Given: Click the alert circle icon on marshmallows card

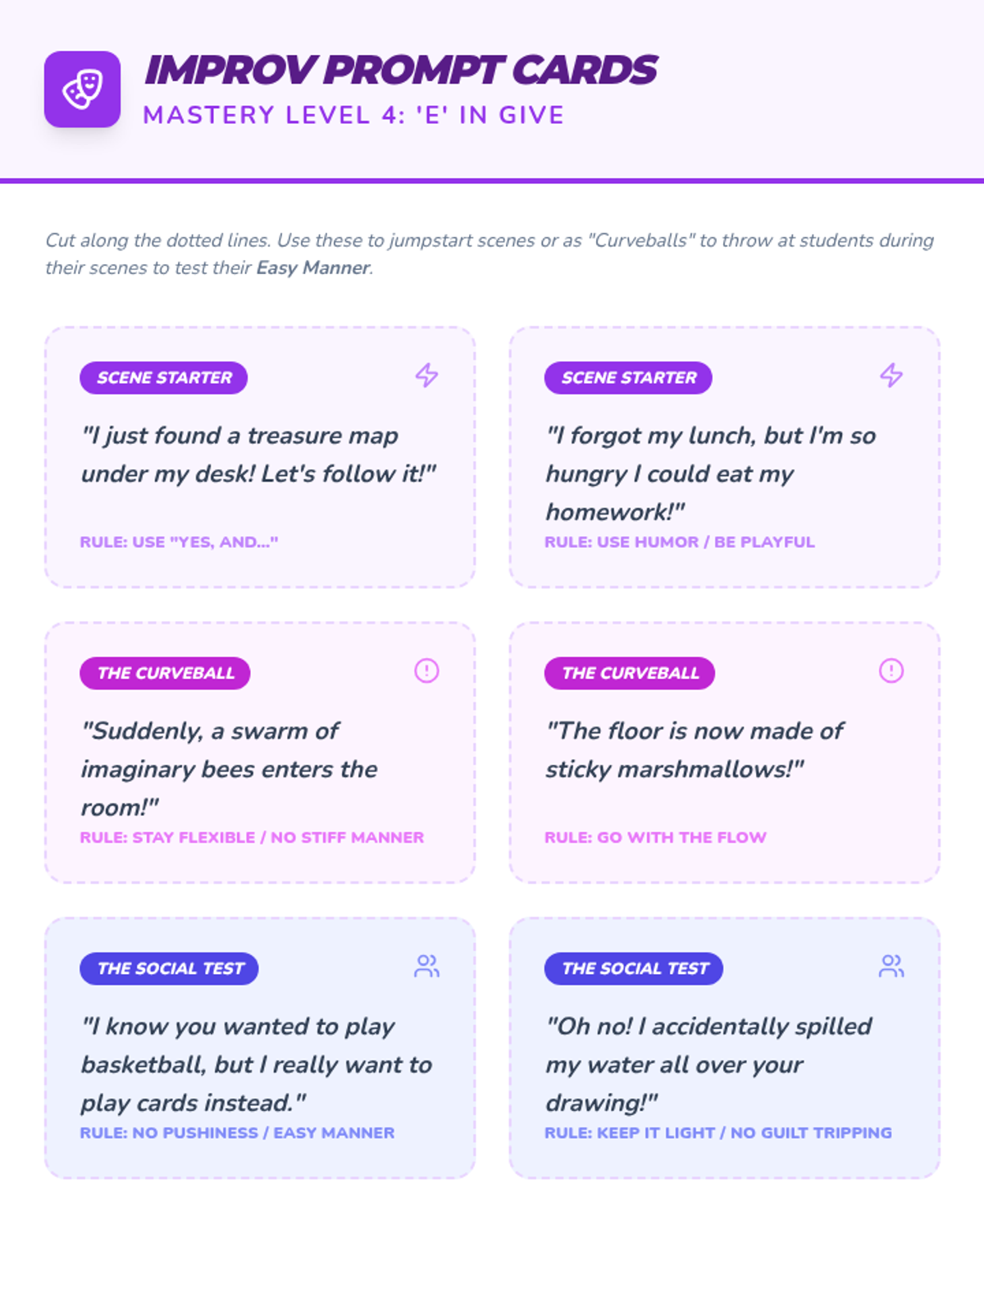Looking at the screenshot, I should point(891,670).
